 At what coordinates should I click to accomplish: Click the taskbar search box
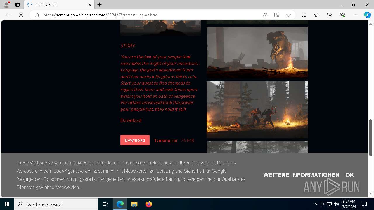click(56, 204)
